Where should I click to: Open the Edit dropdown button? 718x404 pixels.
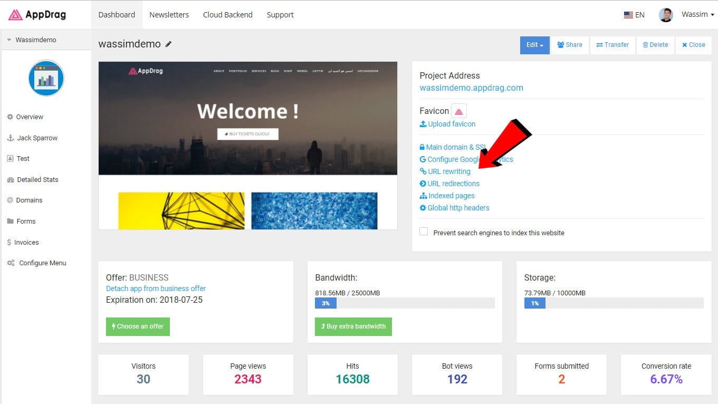coord(534,45)
